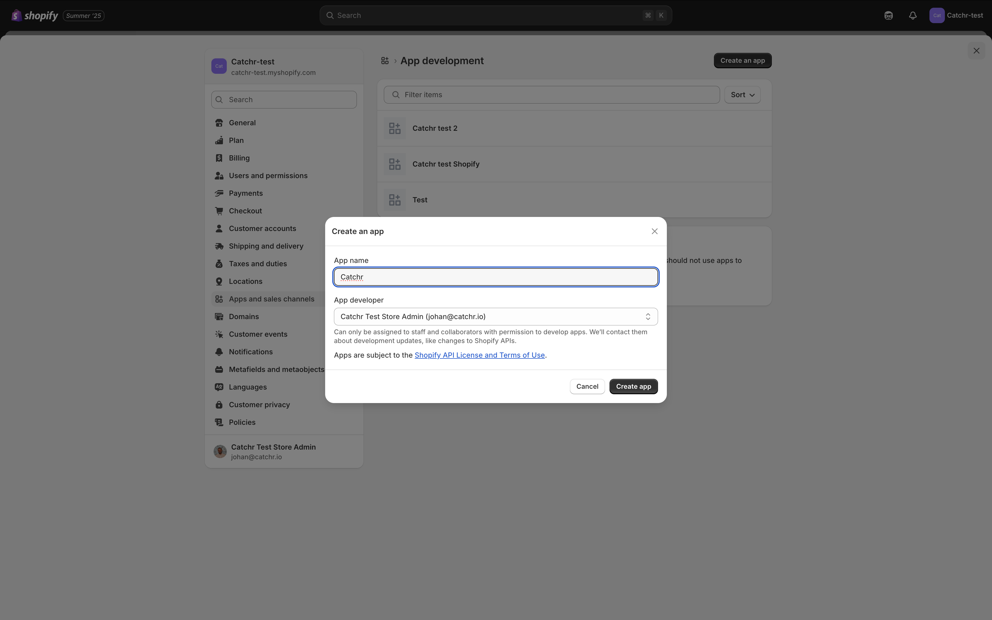992x620 pixels.
Task: Click the Locations pin icon
Action: click(219, 282)
